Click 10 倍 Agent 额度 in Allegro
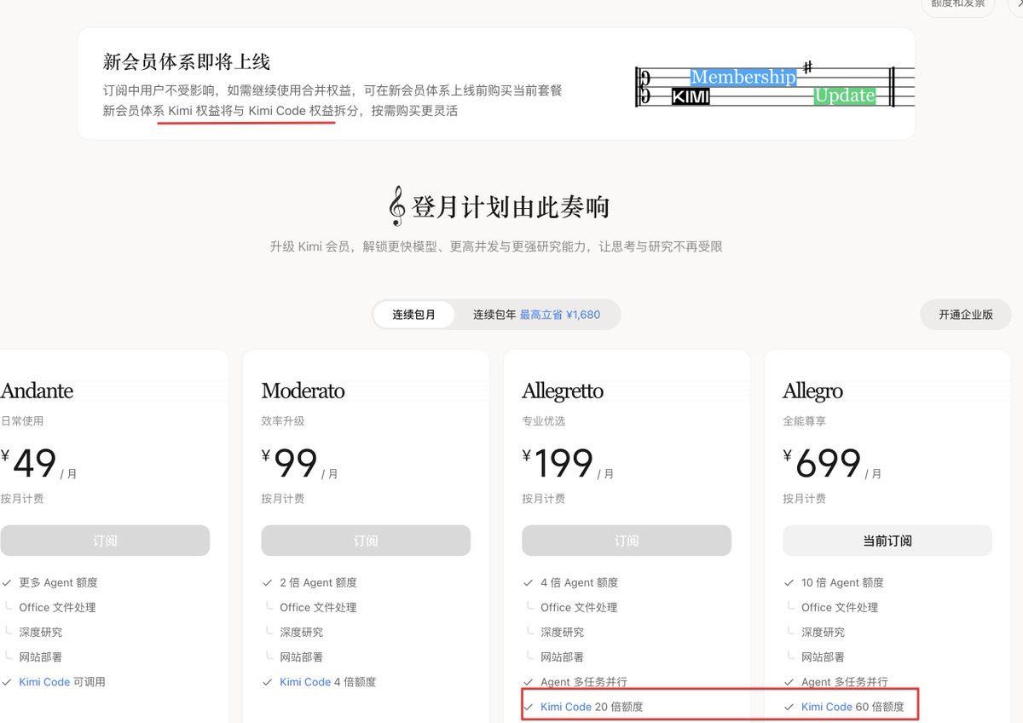1023x723 pixels. (x=842, y=583)
